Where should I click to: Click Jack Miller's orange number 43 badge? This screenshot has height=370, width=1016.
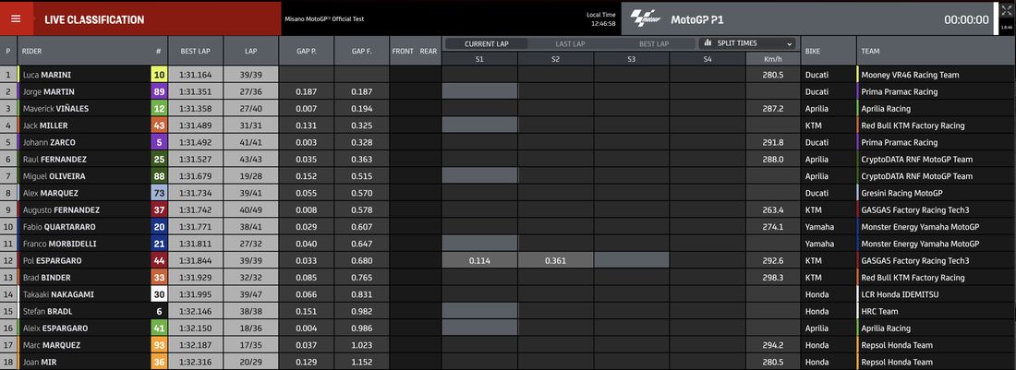click(x=159, y=125)
